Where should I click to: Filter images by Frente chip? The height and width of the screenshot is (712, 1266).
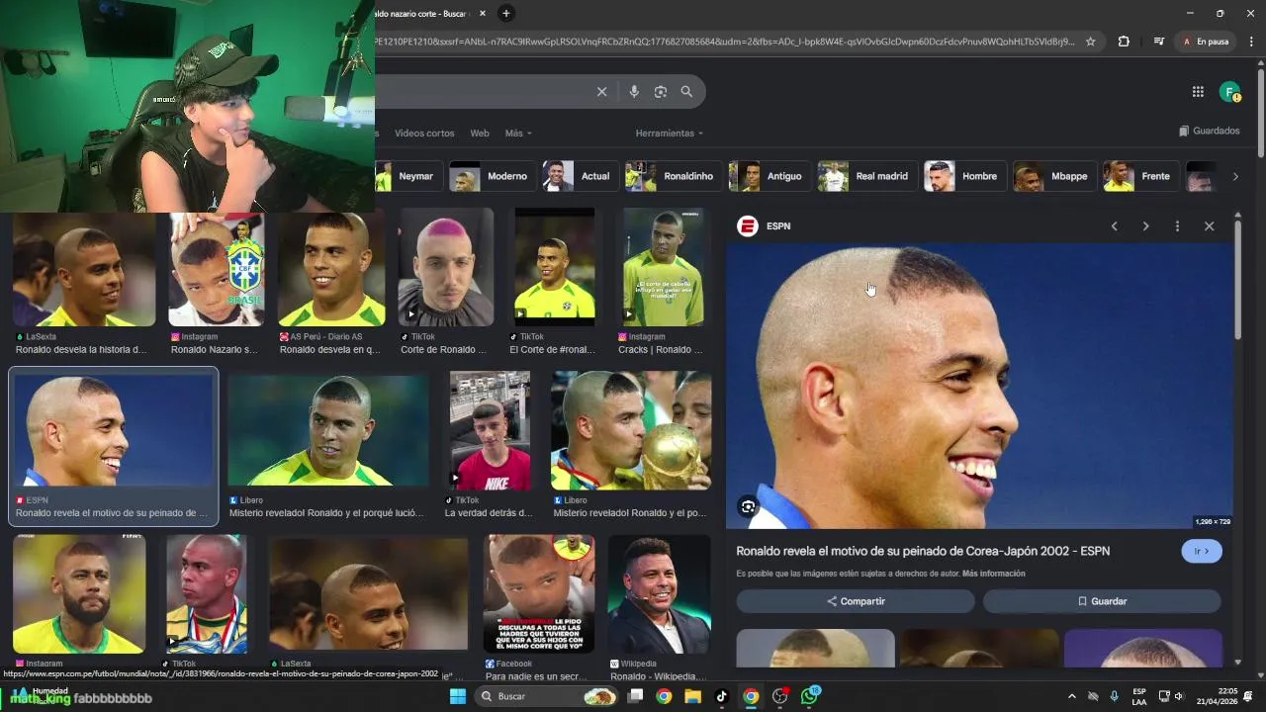pos(1141,176)
